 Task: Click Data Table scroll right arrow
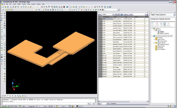148,101
